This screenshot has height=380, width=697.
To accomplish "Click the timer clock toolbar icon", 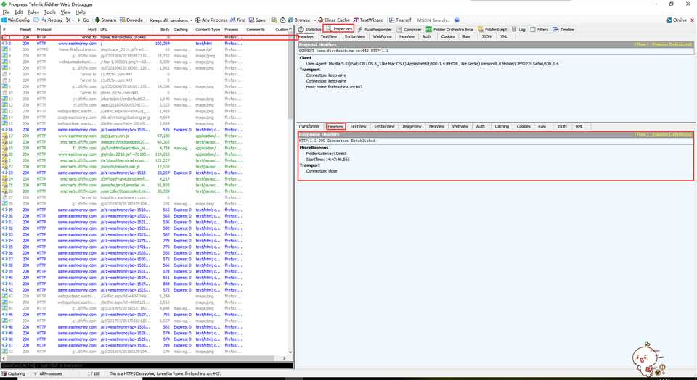I will pos(282,20).
